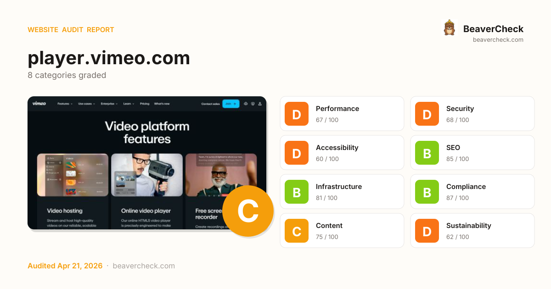Click the D grade badge next to Security
Screen dimensions: 551x289
427,114
